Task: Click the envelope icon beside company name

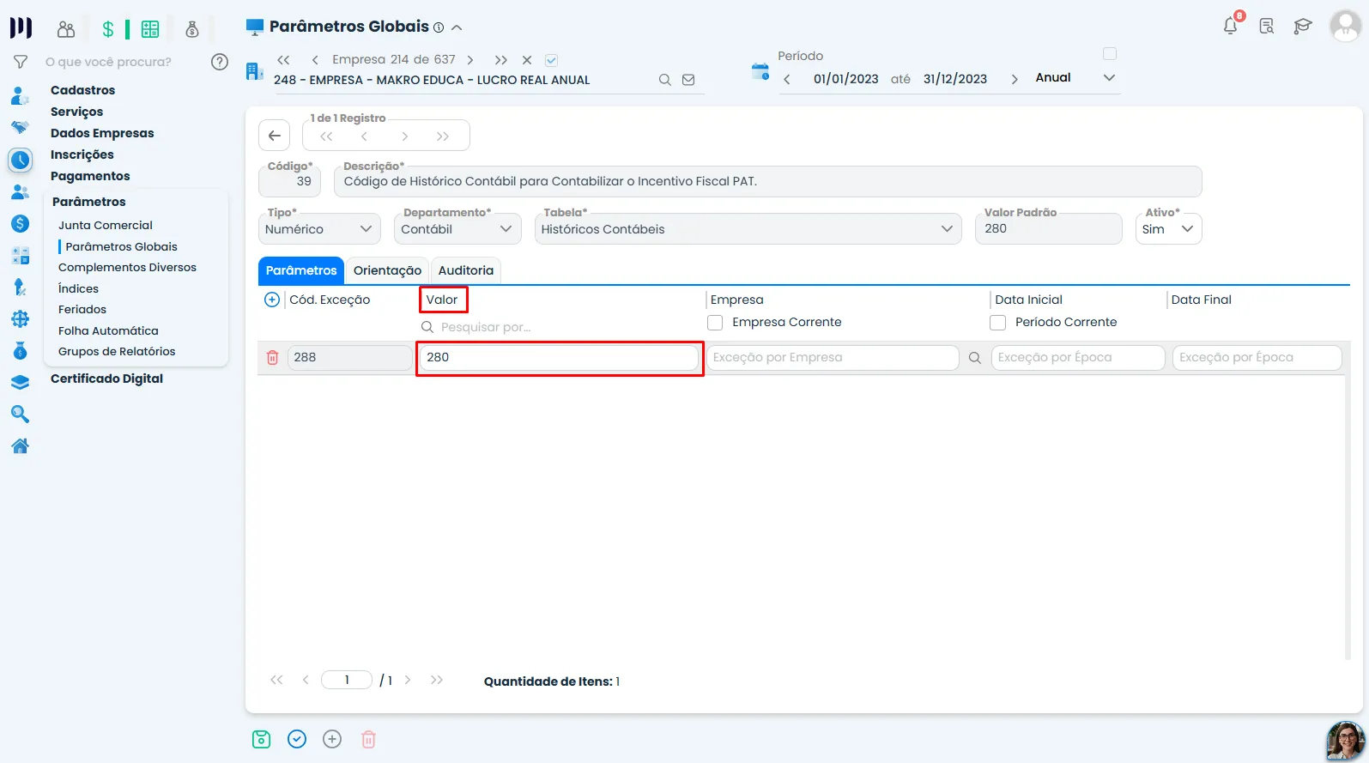Action: pos(688,80)
